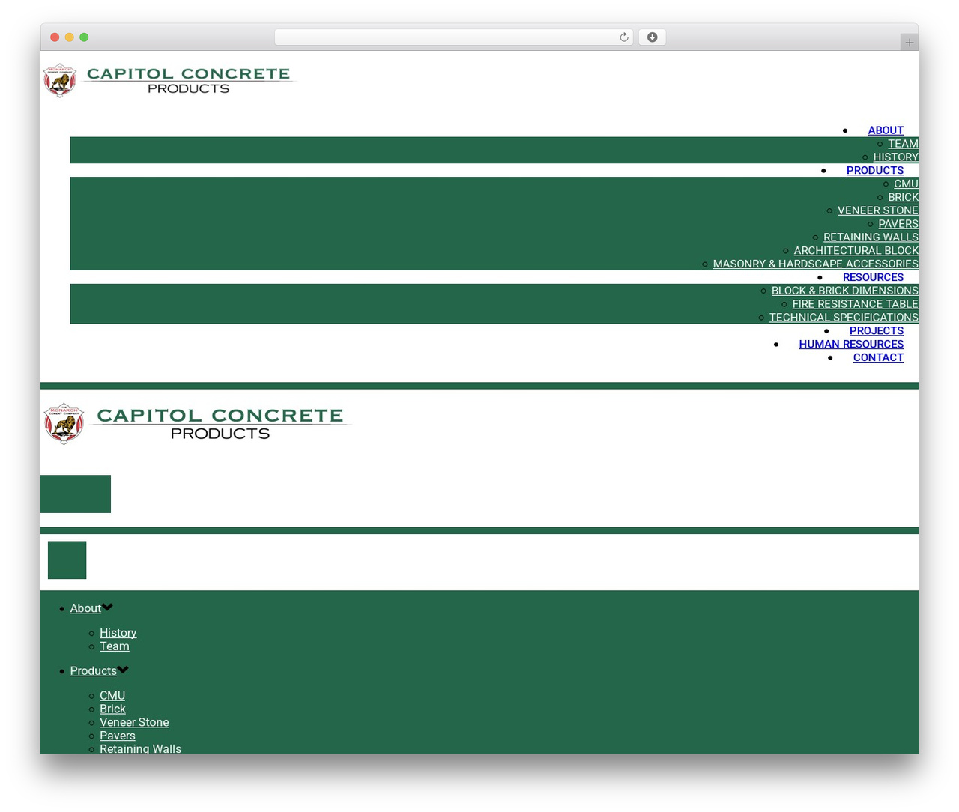
Task: Click the wide green button below the large logo
Action: pos(76,494)
